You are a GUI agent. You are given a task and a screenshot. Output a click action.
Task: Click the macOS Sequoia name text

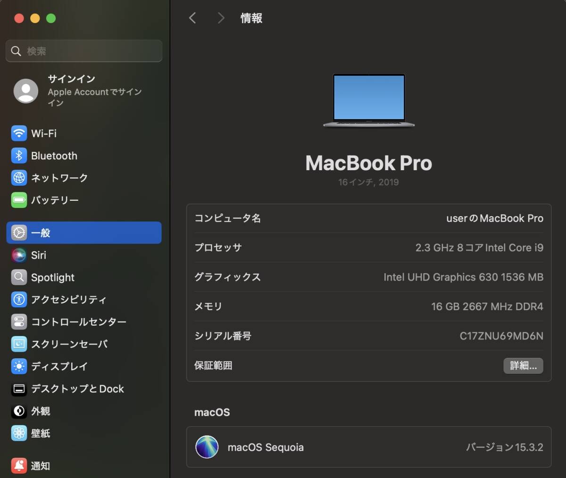tap(266, 447)
